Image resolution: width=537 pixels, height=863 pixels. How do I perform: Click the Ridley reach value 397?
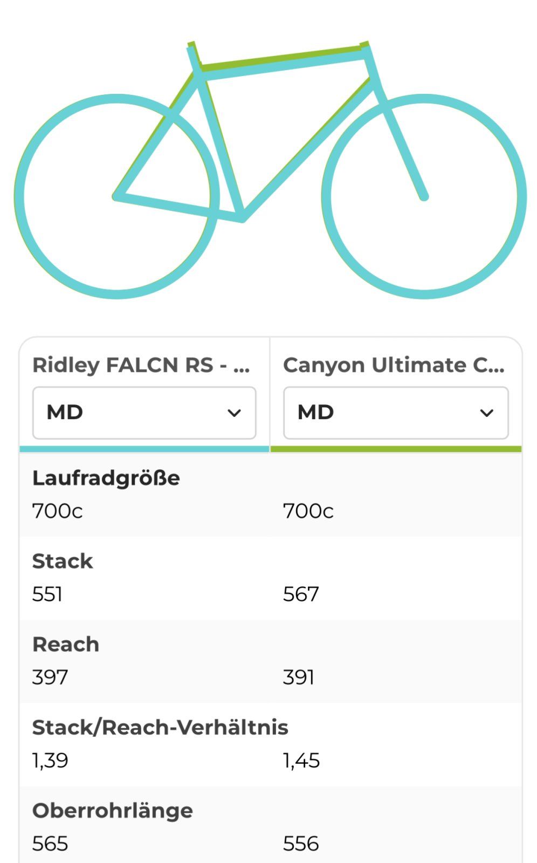point(50,677)
